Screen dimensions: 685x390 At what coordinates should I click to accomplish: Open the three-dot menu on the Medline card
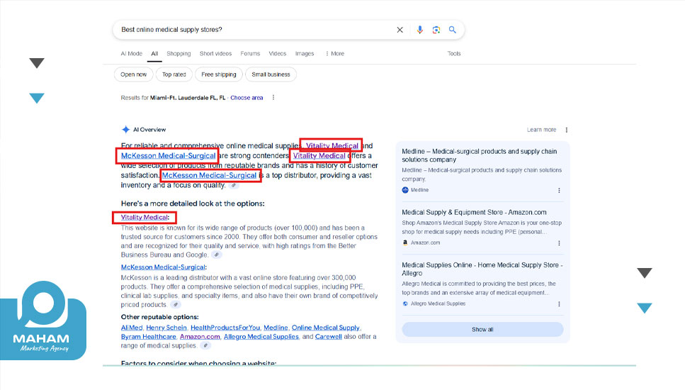point(559,190)
